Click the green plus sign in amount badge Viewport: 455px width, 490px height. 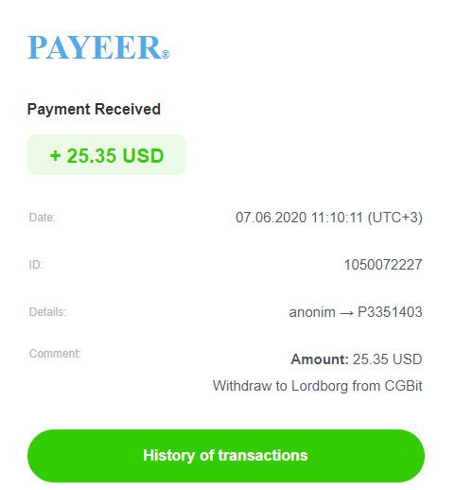click(55, 156)
